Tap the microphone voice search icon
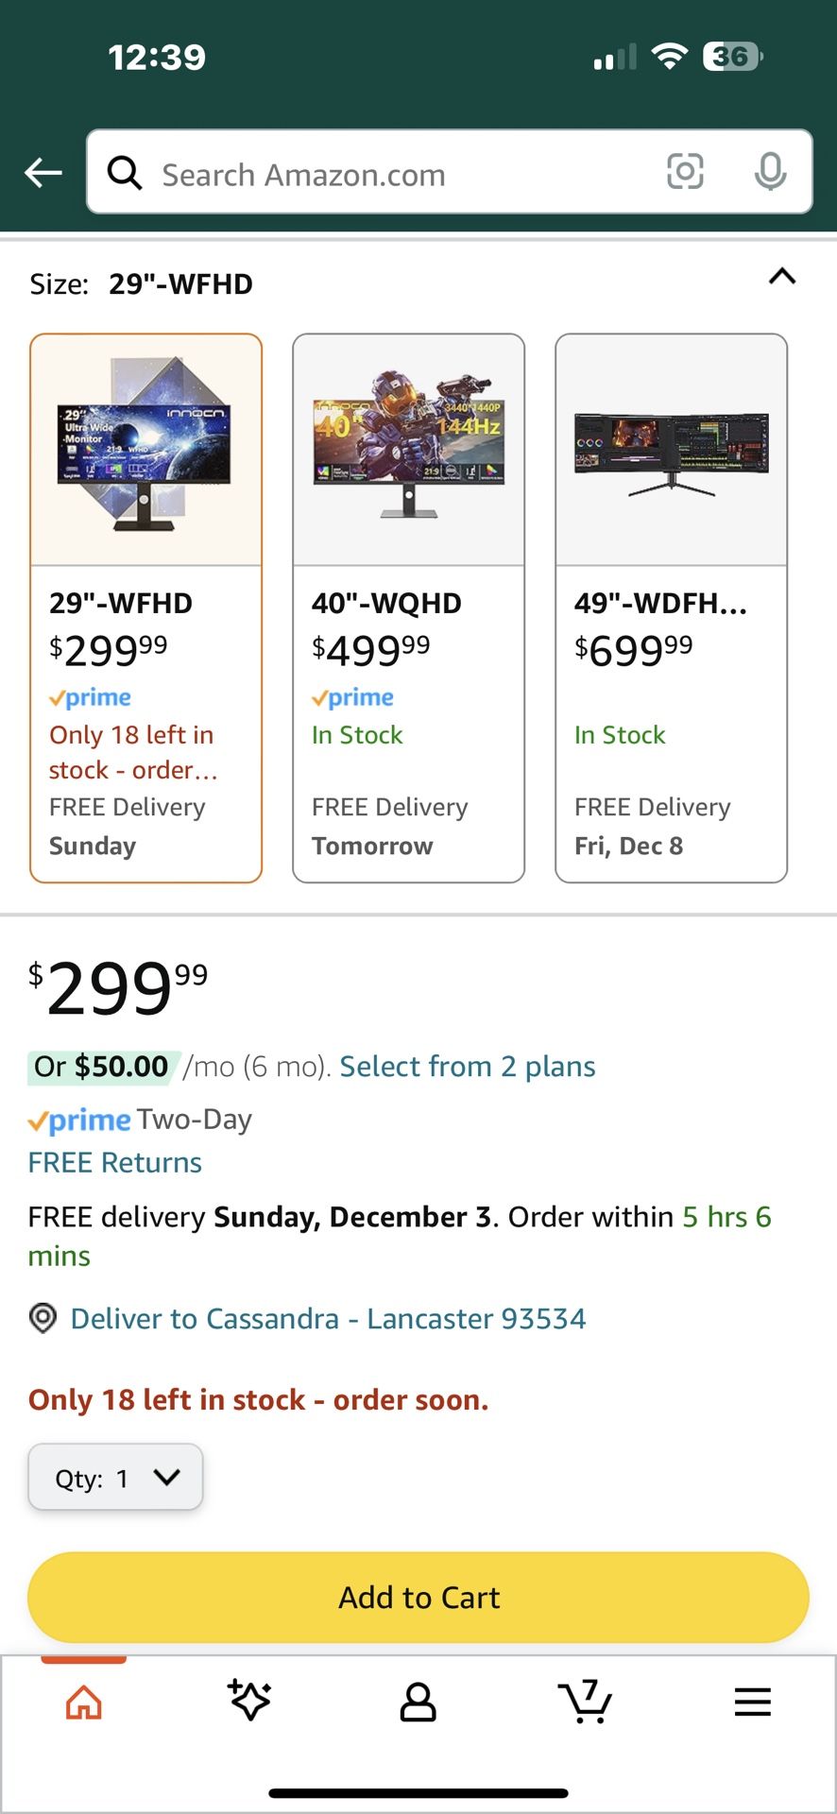The height and width of the screenshot is (1814, 837). [770, 172]
